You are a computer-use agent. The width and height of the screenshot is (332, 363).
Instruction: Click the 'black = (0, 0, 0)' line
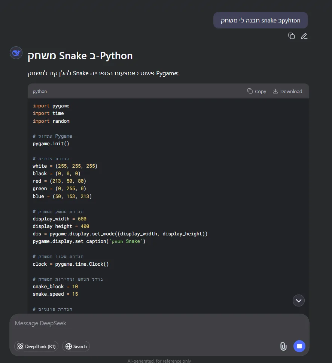tap(57, 174)
